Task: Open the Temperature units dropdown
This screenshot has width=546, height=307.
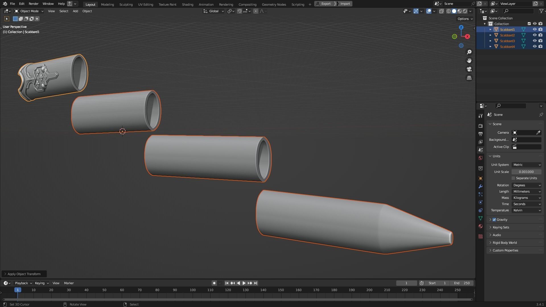Action: click(527, 210)
